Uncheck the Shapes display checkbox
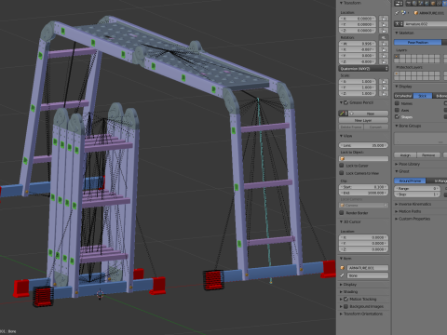 point(397,116)
